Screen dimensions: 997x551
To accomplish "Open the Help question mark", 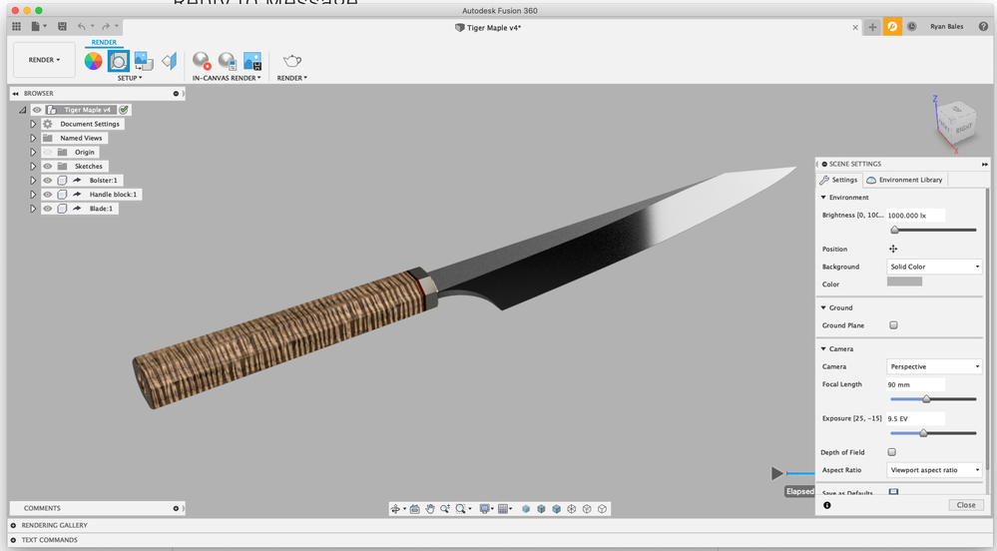I will pyautogui.click(x=983, y=27).
